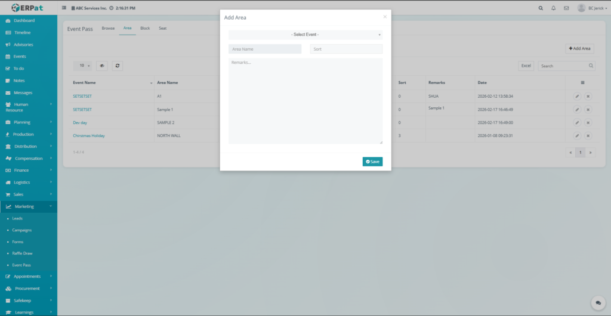Viewport: 611px width, 316px height.
Task: Toggle the sidebar collapse icon
Action: (64, 8)
